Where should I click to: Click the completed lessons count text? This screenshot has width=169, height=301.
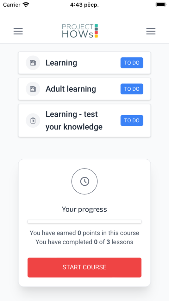[84, 242]
